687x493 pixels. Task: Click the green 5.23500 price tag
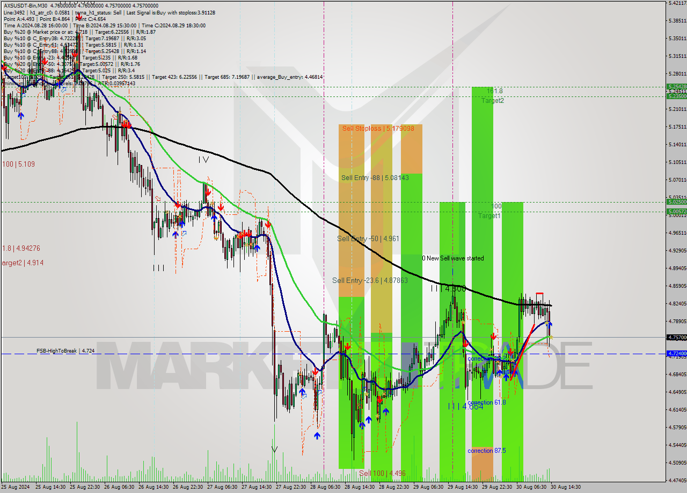pyautogui.click(x=676, y=96)
